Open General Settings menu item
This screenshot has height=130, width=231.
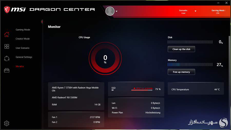coord(24,57)
